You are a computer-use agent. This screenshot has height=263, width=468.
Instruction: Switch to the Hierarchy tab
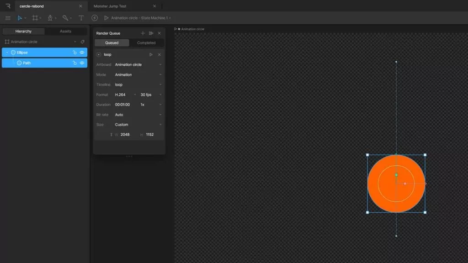23,32
